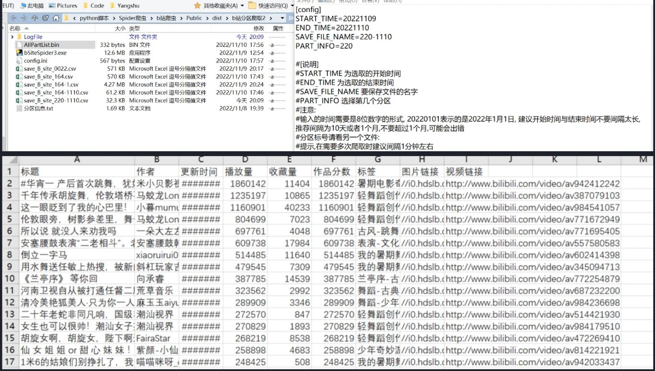Click the 标签 header cell
The image size is (655, 371).
378,171
